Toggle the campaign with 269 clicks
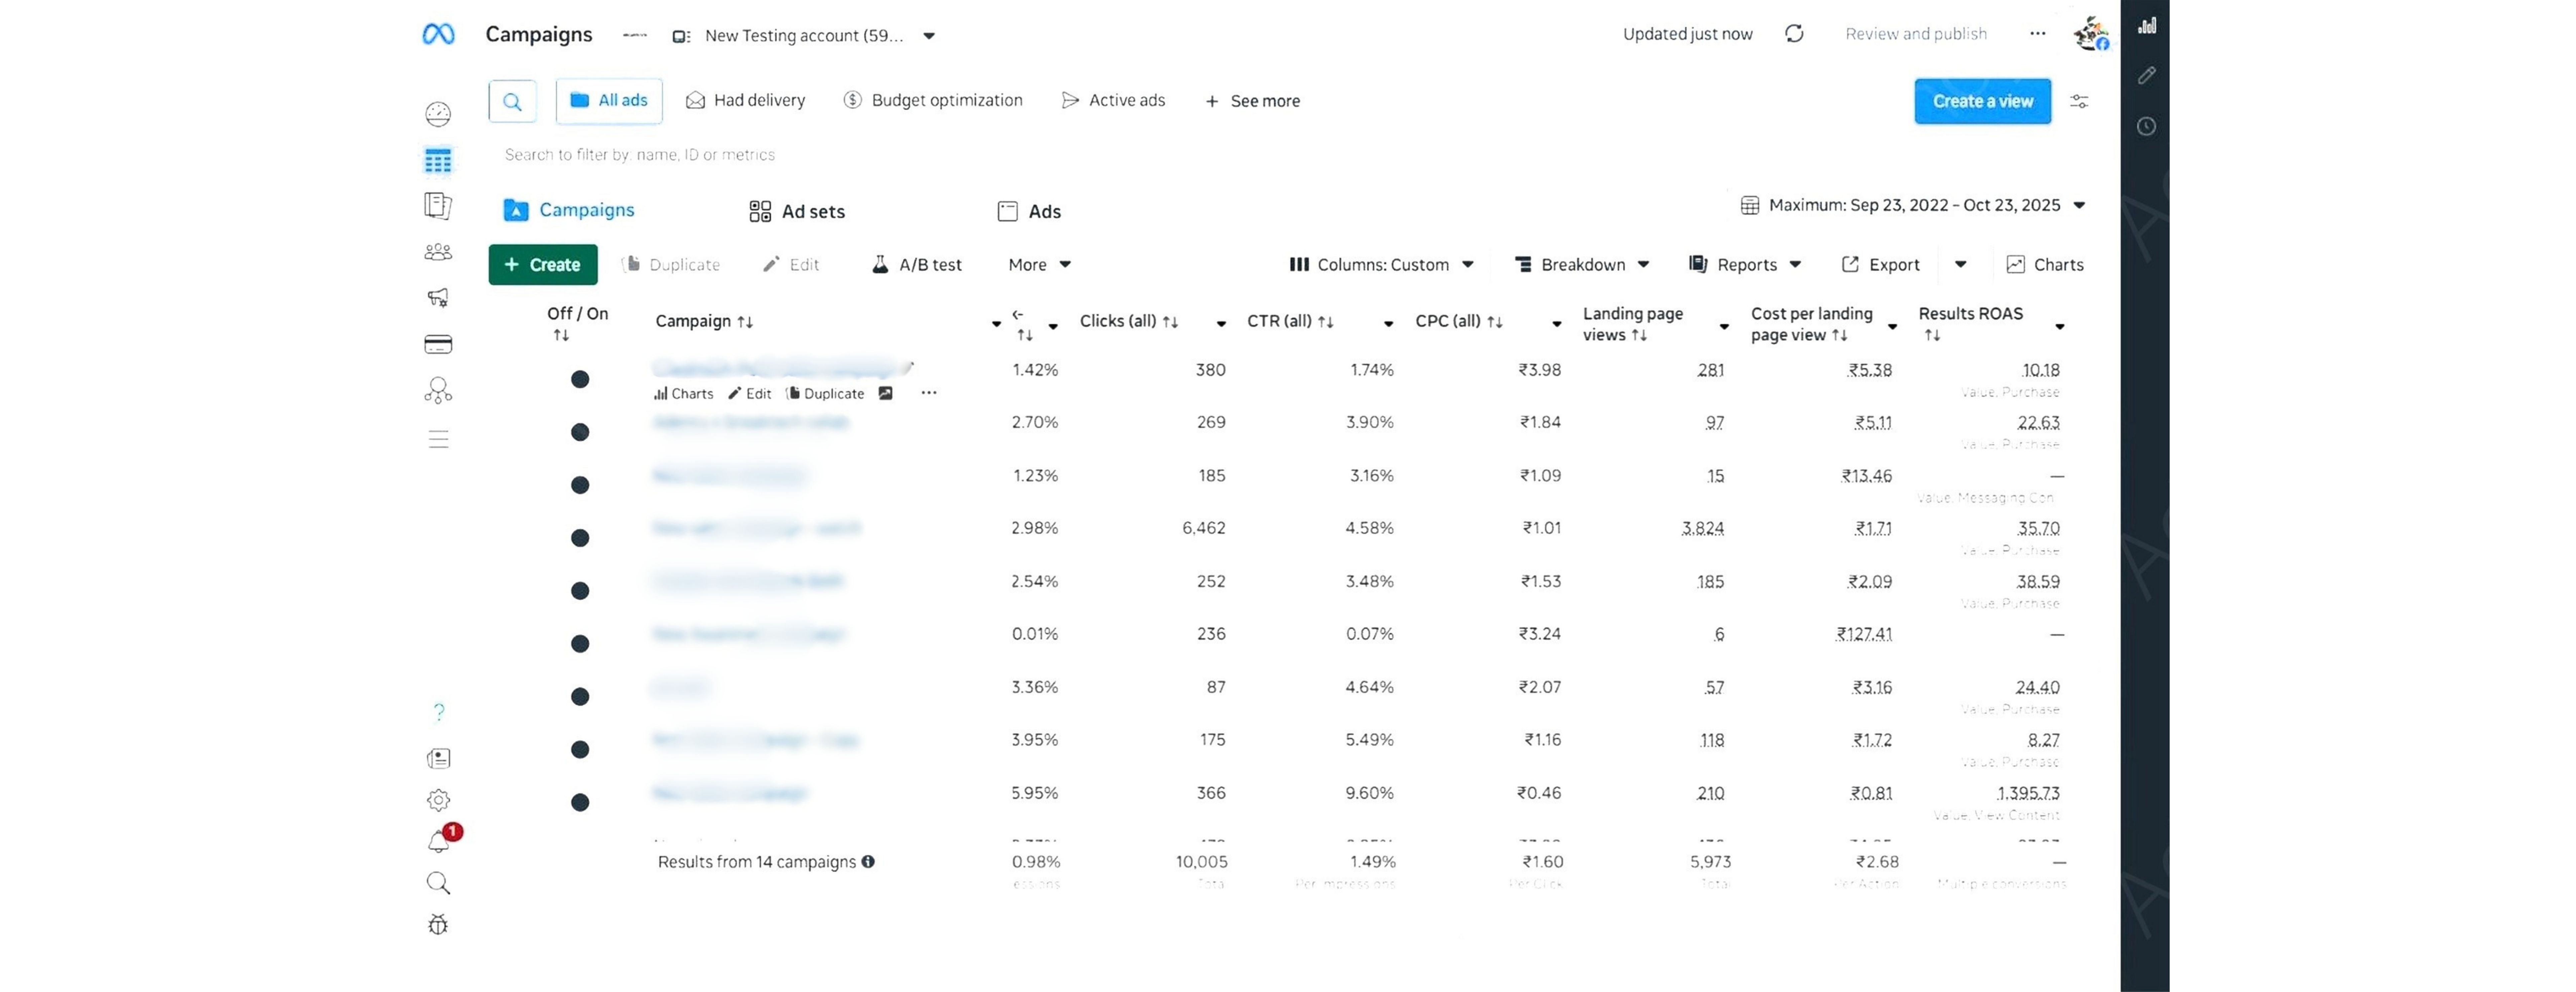The width and height of the screenshot is (2576, 992). (x=580, y=432)
